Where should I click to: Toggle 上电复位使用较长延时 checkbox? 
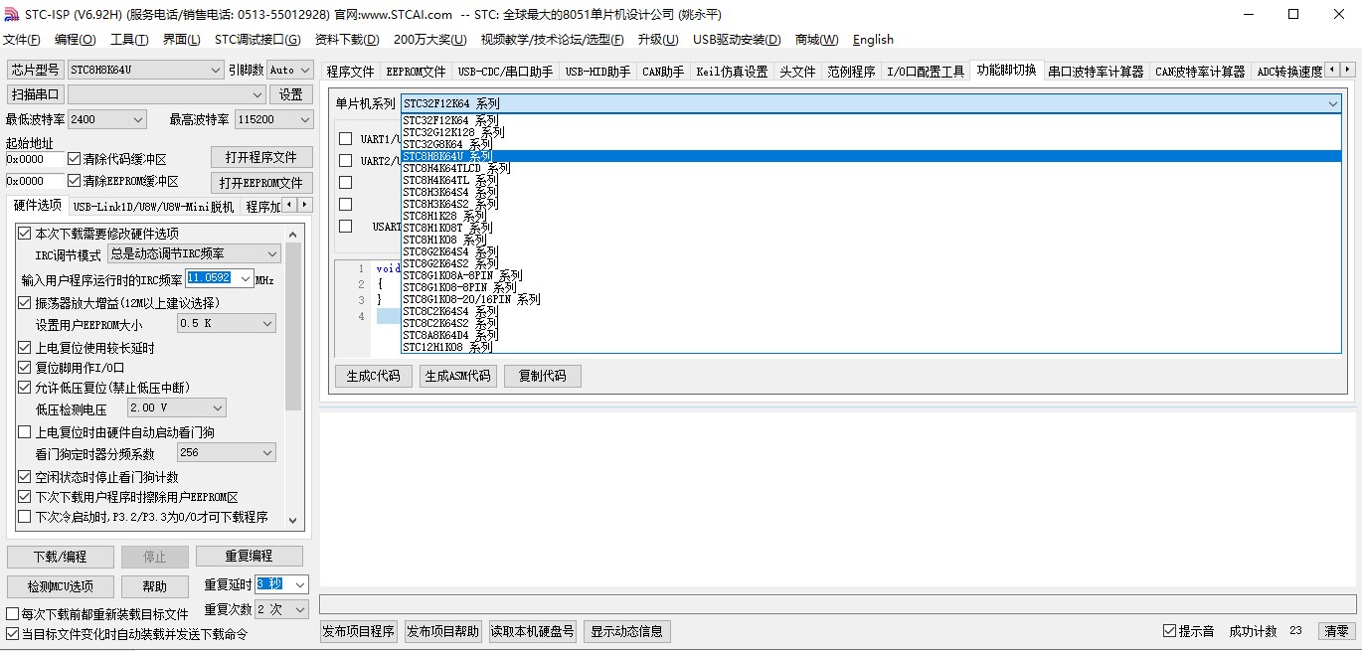pos(25,348)
